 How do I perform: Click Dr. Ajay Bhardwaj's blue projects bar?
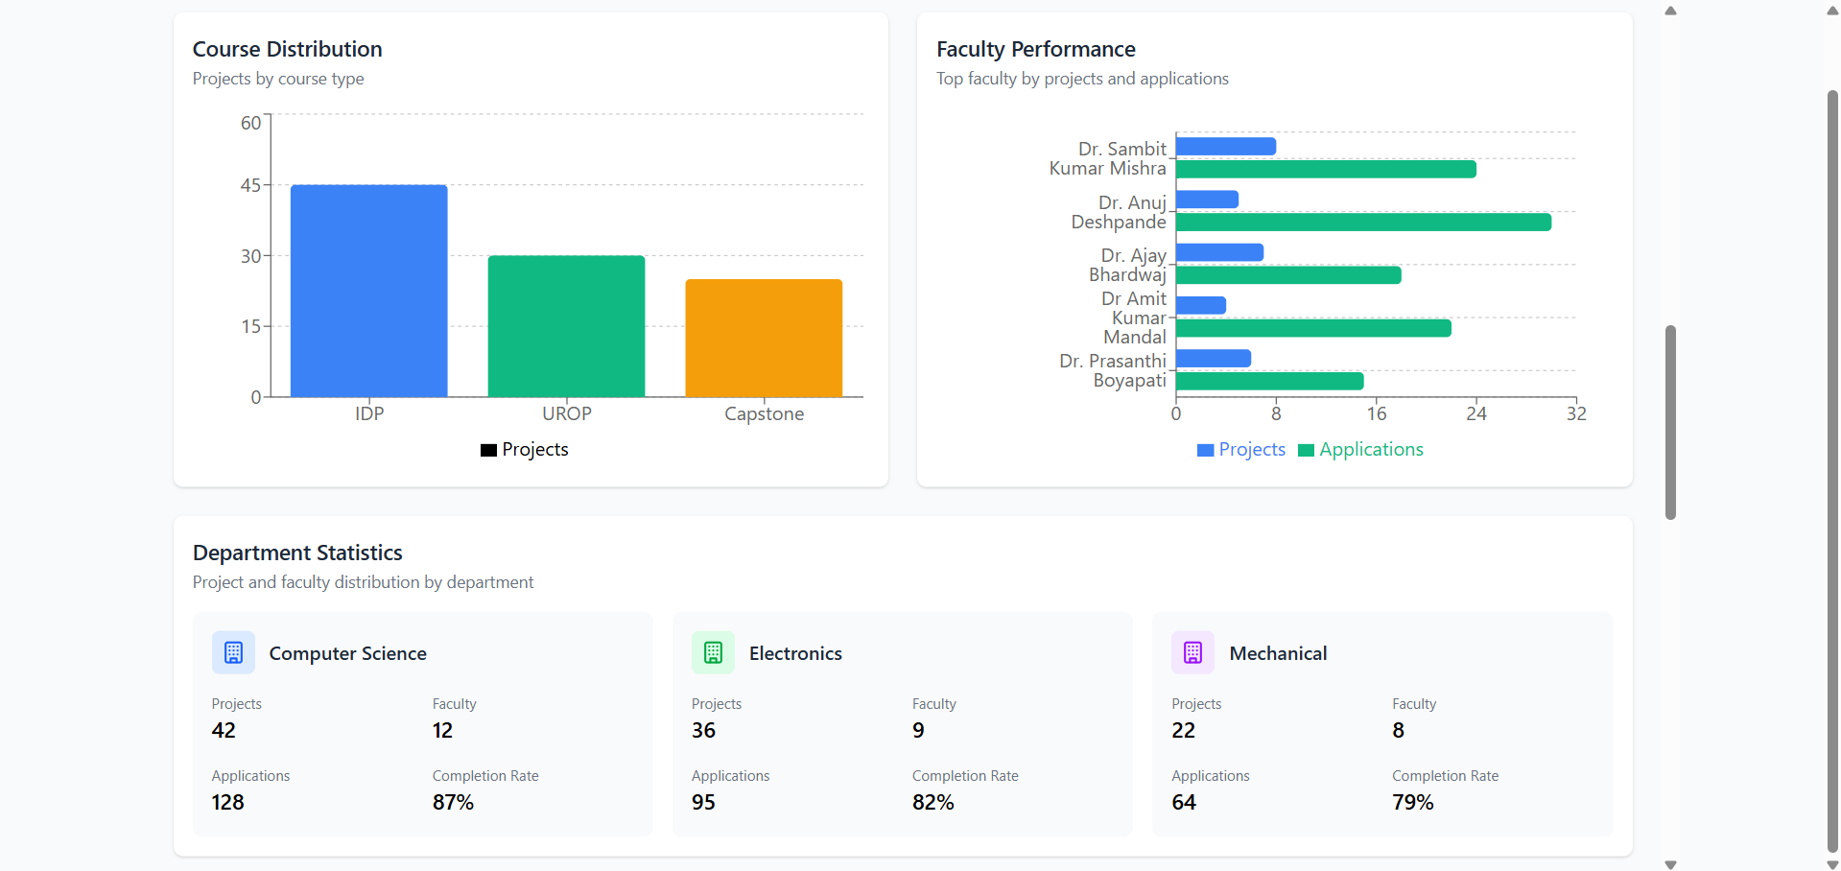coord(1219,252)
